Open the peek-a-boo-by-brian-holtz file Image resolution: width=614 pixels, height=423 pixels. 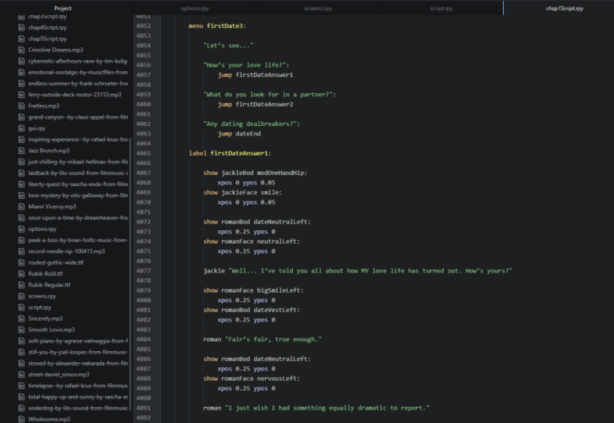tap(78, 240)
